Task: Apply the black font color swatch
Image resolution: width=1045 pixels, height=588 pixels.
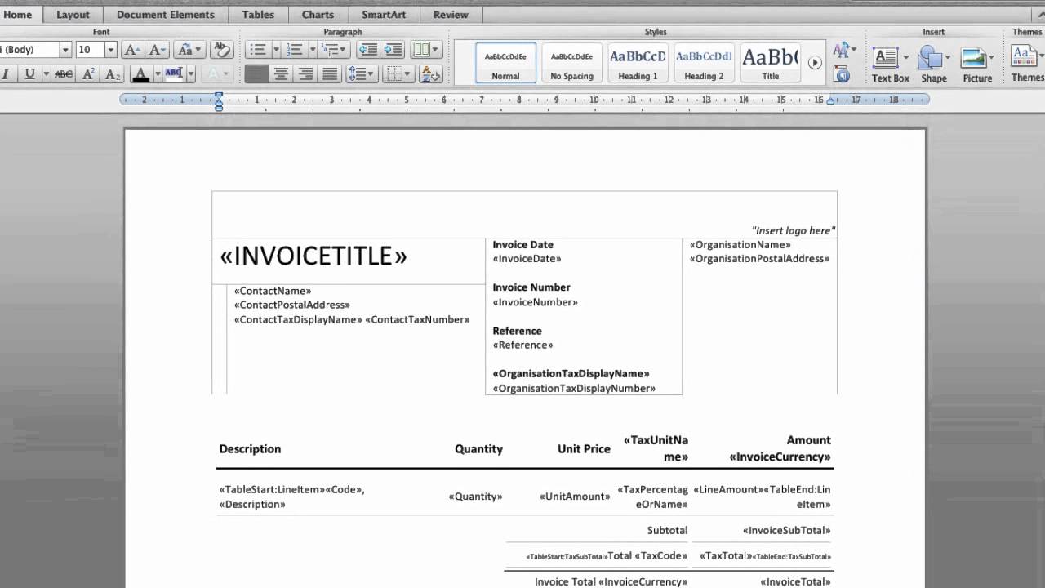Action: tap(140, 74)
